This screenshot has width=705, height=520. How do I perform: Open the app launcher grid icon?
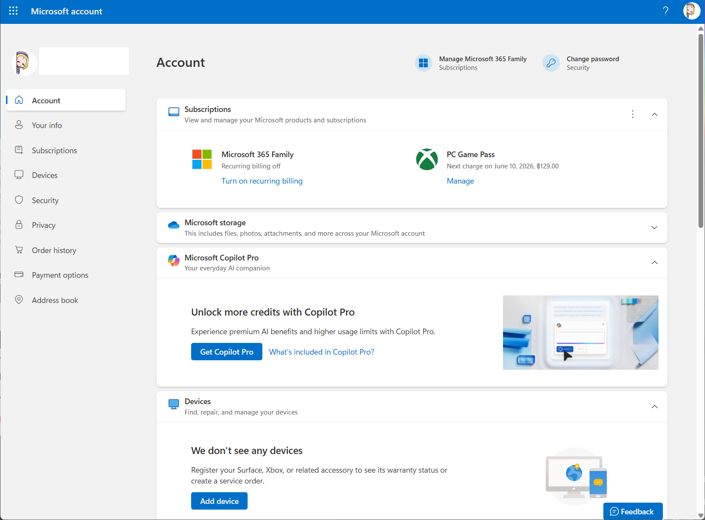point(13,11)
